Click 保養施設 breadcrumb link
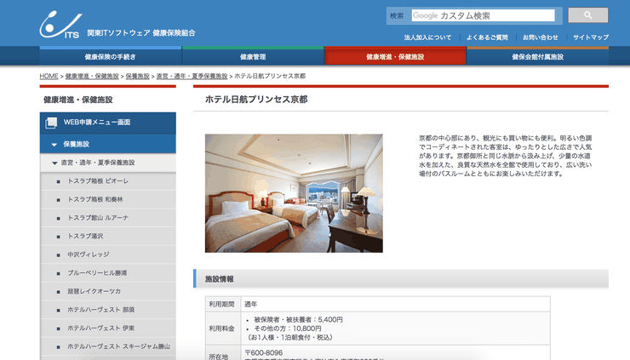 [x=137, y=76]
